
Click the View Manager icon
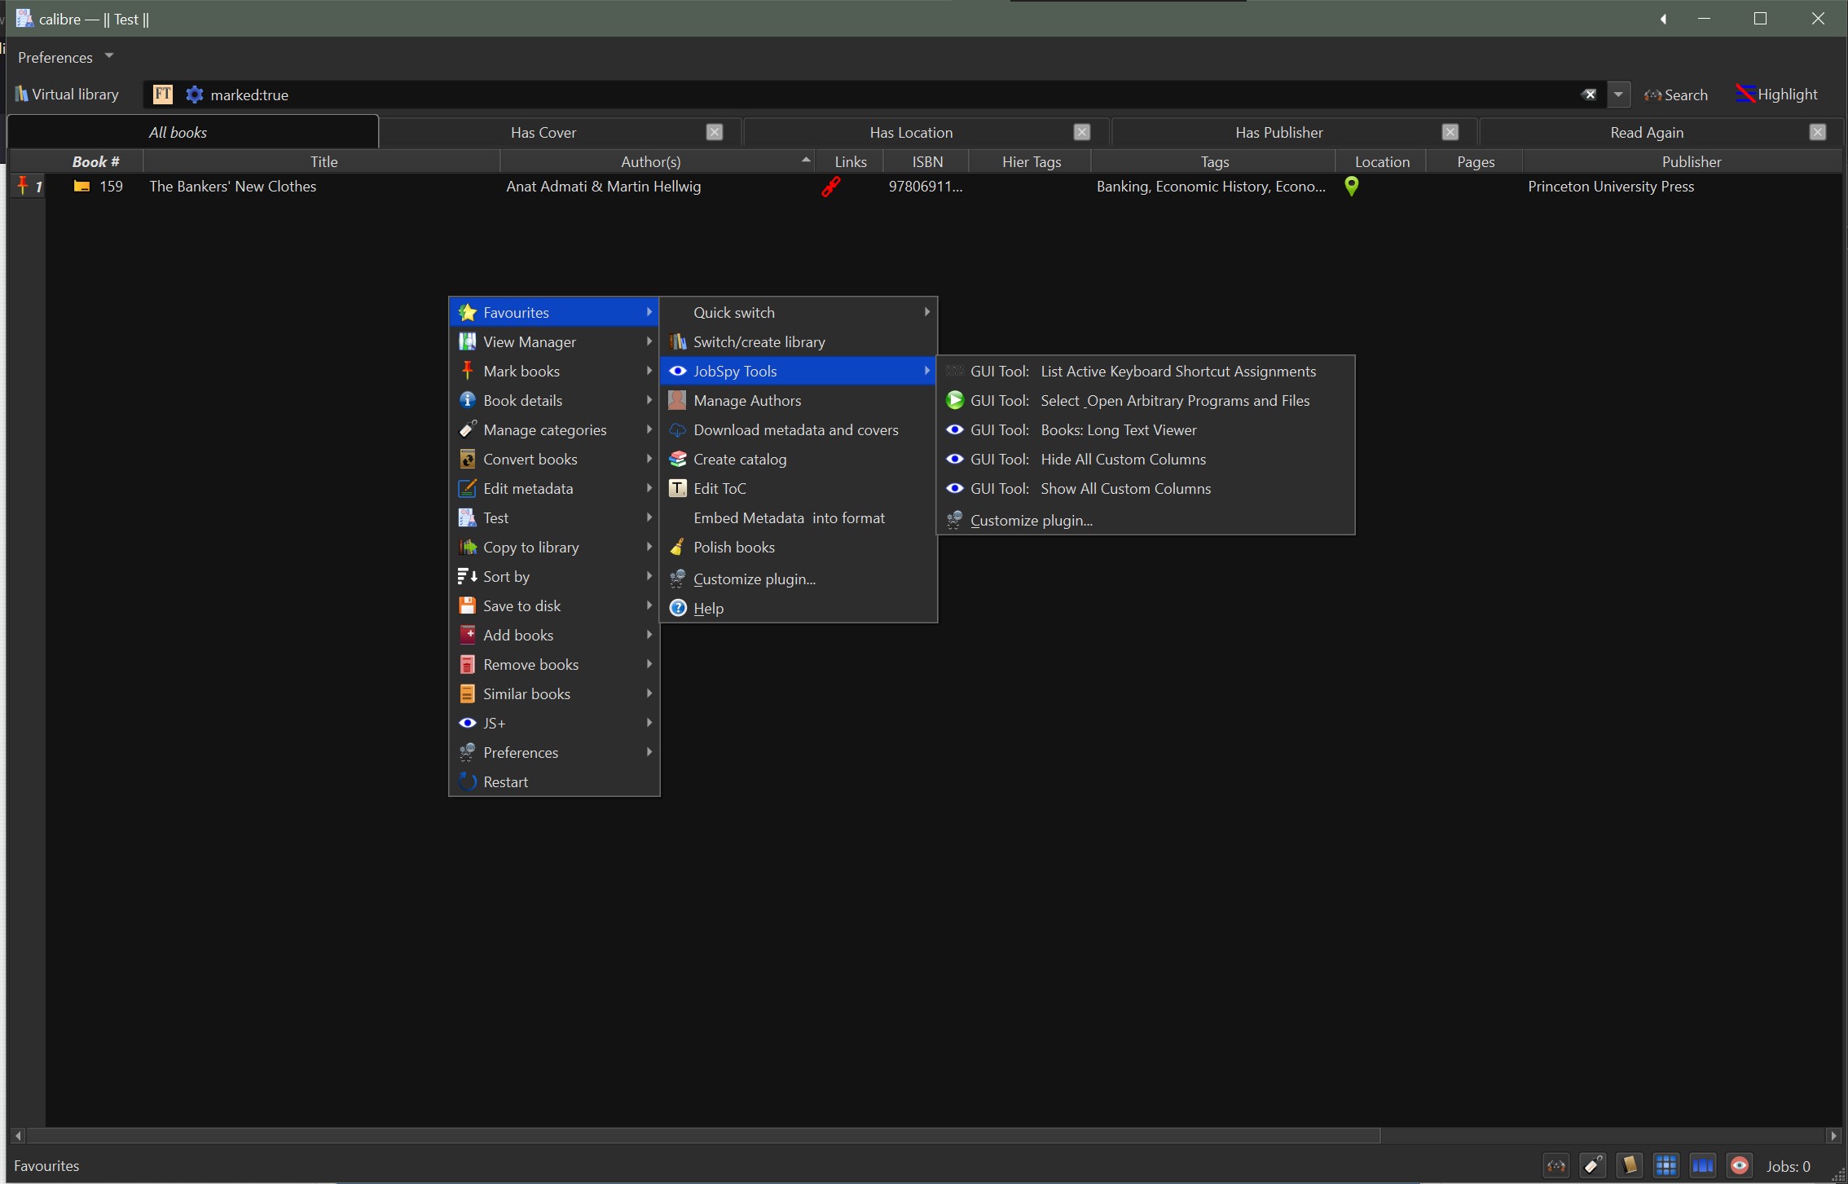pyautogui.click(x=468, y=342)
